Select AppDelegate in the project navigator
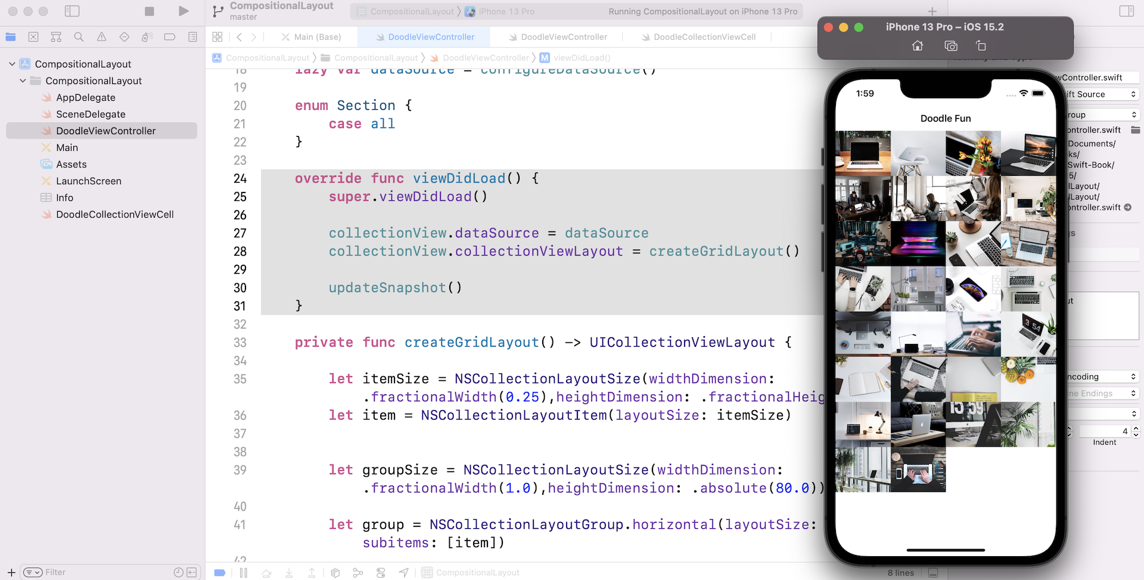This screenshot has height=580, width=1144. pos(86,97)
